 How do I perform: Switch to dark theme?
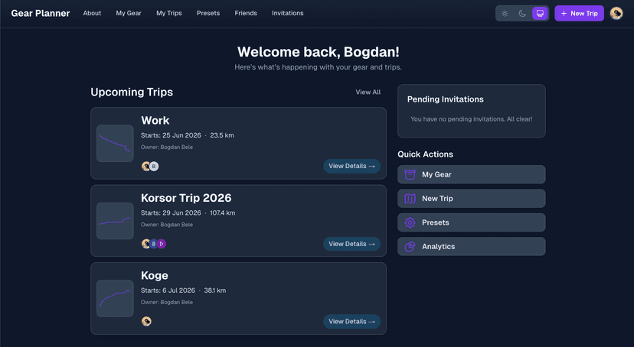tap(522, 14)
